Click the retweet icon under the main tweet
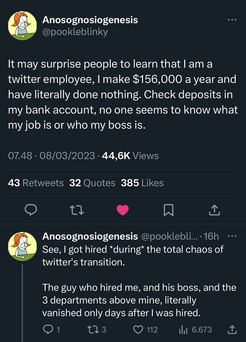The image size is (246, 342). point(77,210)
